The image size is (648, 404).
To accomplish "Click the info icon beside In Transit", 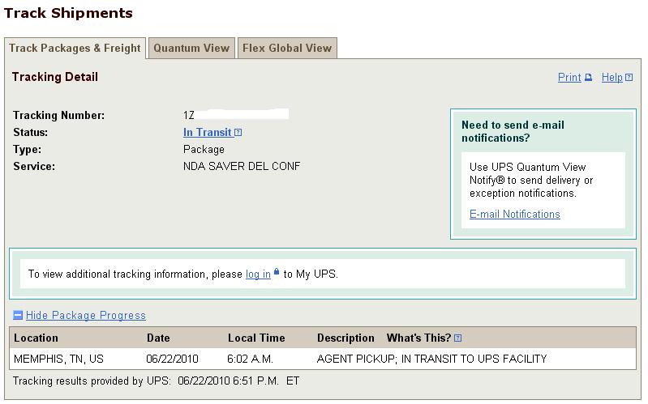I will 238,133.
